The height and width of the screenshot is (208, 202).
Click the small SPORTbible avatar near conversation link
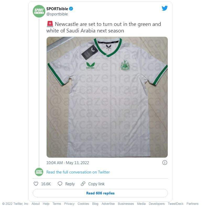[39, 172]
